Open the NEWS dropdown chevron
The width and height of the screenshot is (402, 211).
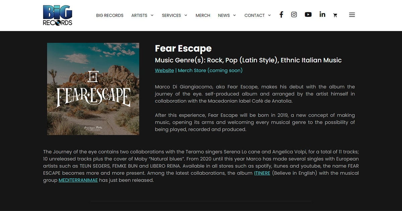pos(234,15)
